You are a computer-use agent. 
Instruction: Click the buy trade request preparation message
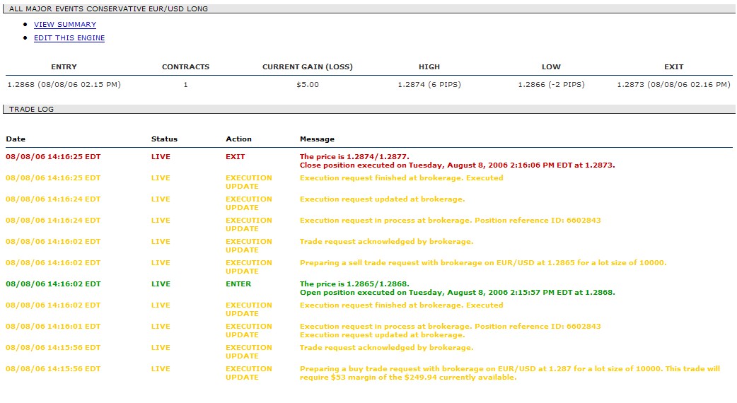pos(509,373)
